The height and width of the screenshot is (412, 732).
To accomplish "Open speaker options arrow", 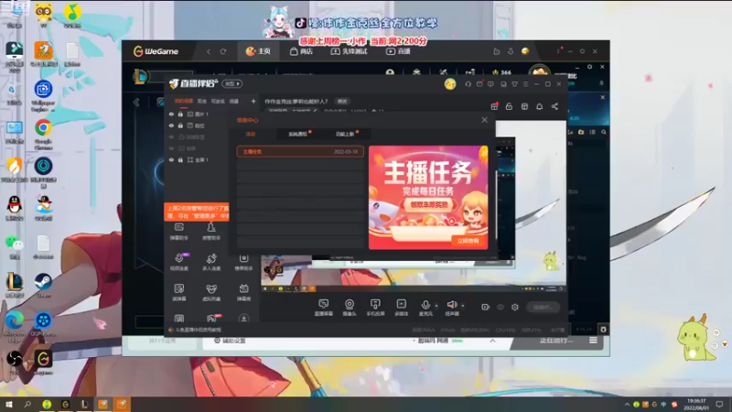I will tap(463, 306).
